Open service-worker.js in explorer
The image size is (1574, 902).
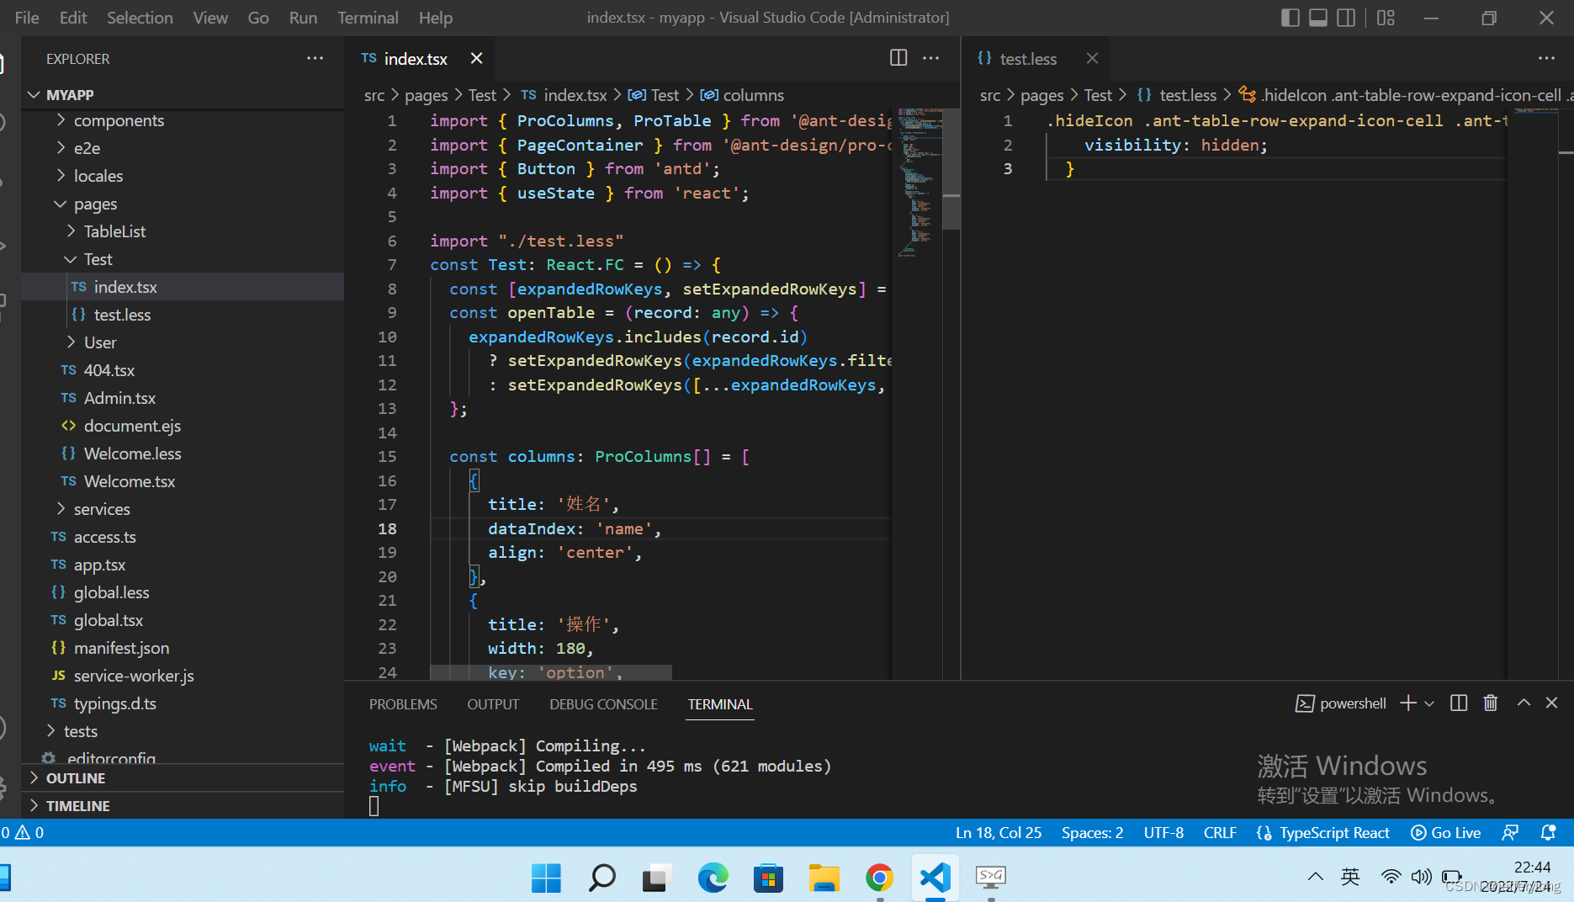182,676
